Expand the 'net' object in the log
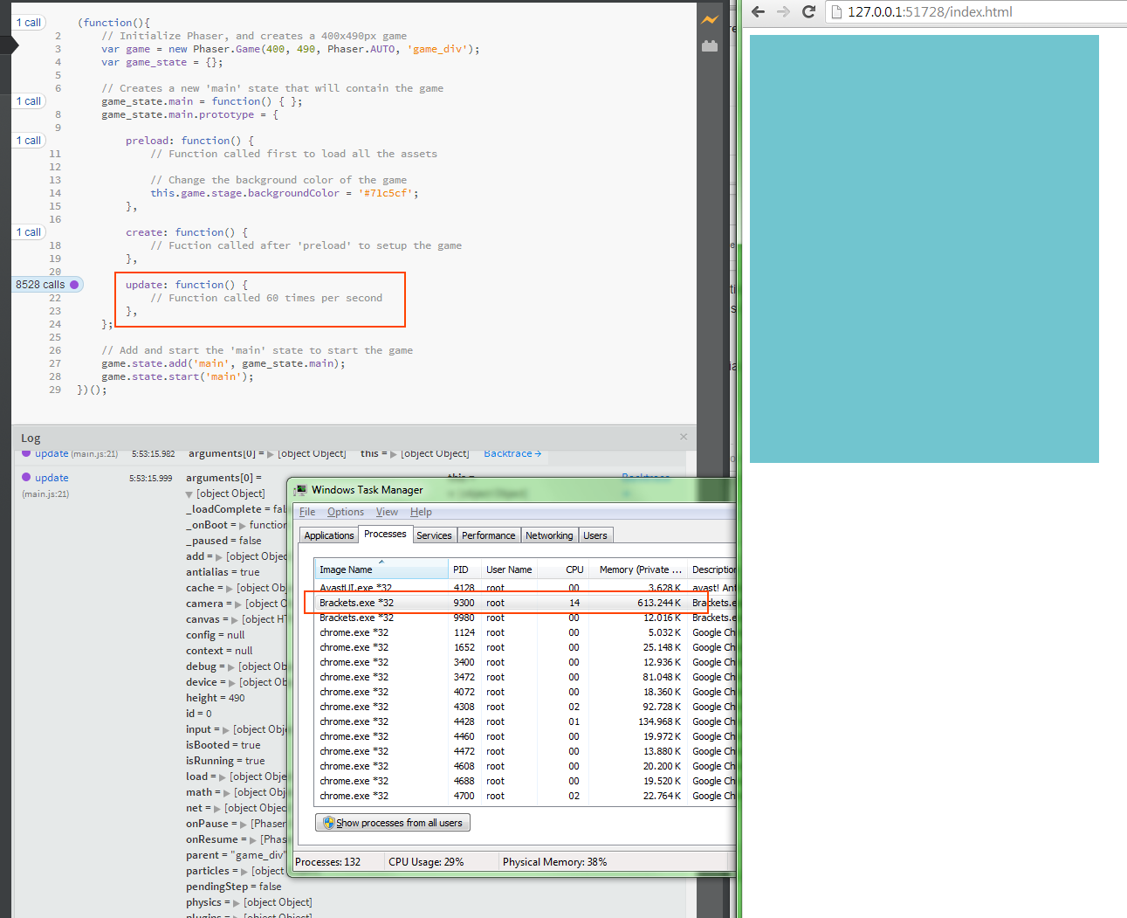This screenshot has width=1127, height=918. 217,808
